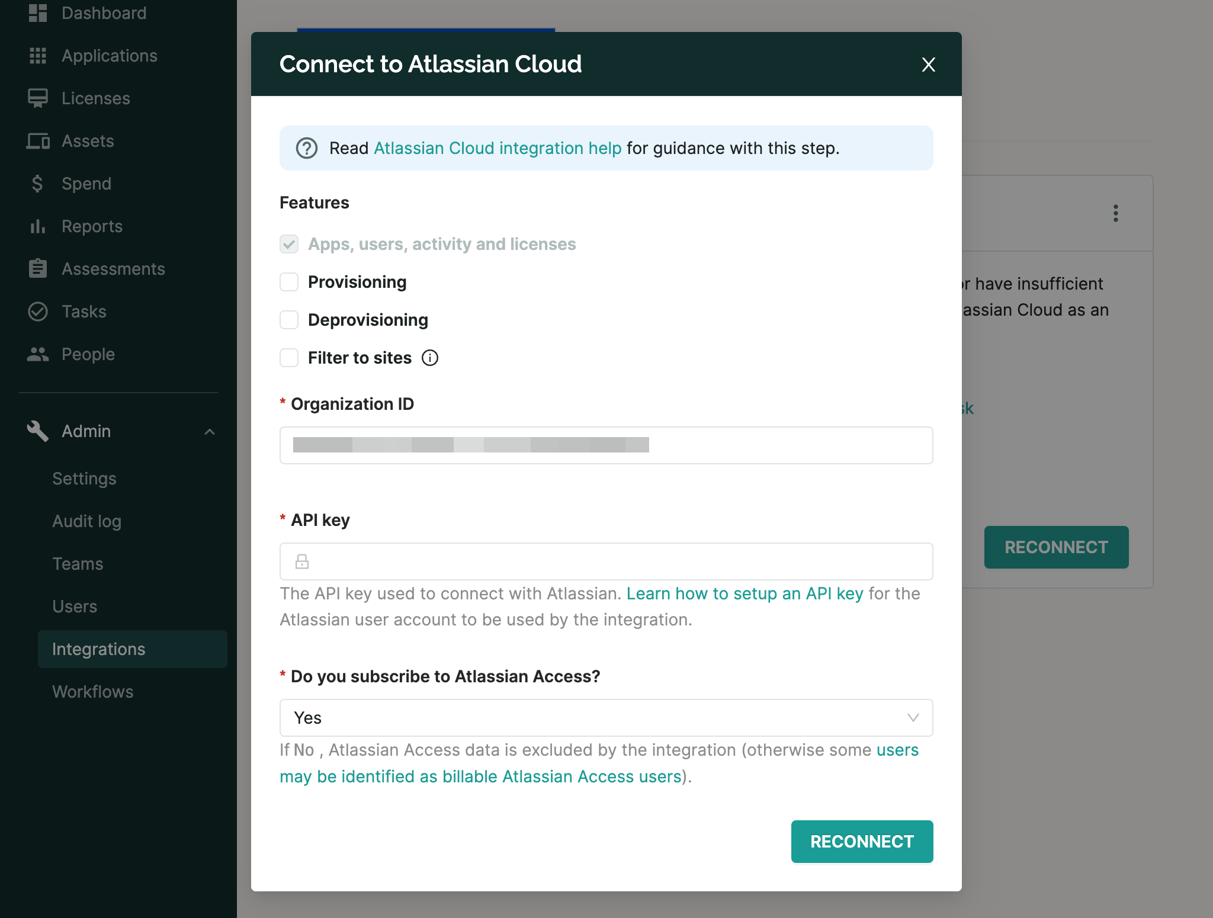Click the Reports icon in sidebar

click(x=37, y=226)
